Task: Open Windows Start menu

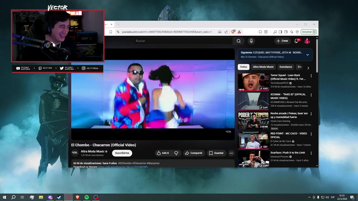Action: (4, 197)
